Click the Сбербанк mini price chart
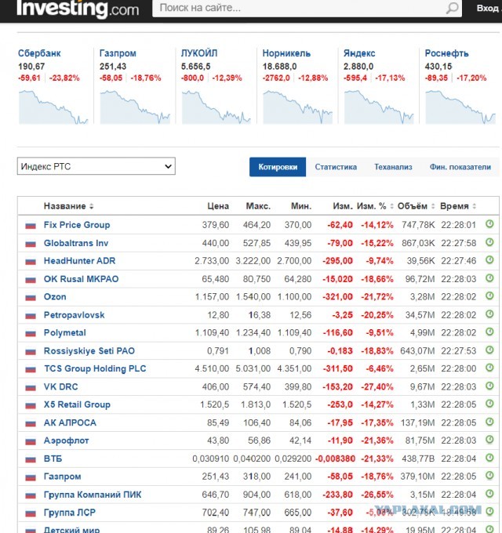Viewport: 502px width, 533px height. coord(54,107)
